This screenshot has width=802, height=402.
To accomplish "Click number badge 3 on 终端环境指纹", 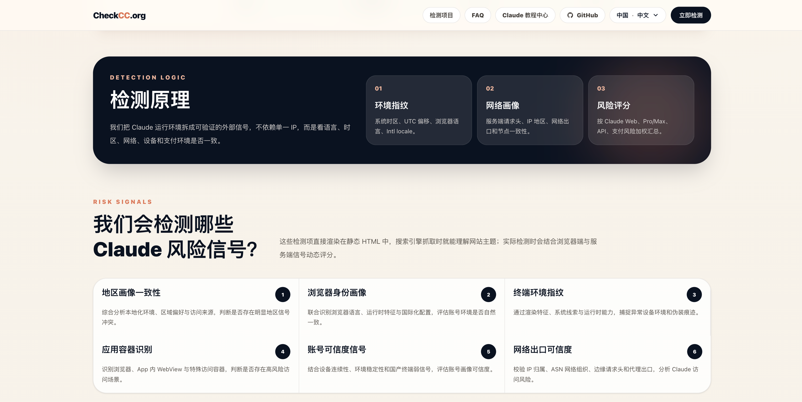I will click(694, 295).
